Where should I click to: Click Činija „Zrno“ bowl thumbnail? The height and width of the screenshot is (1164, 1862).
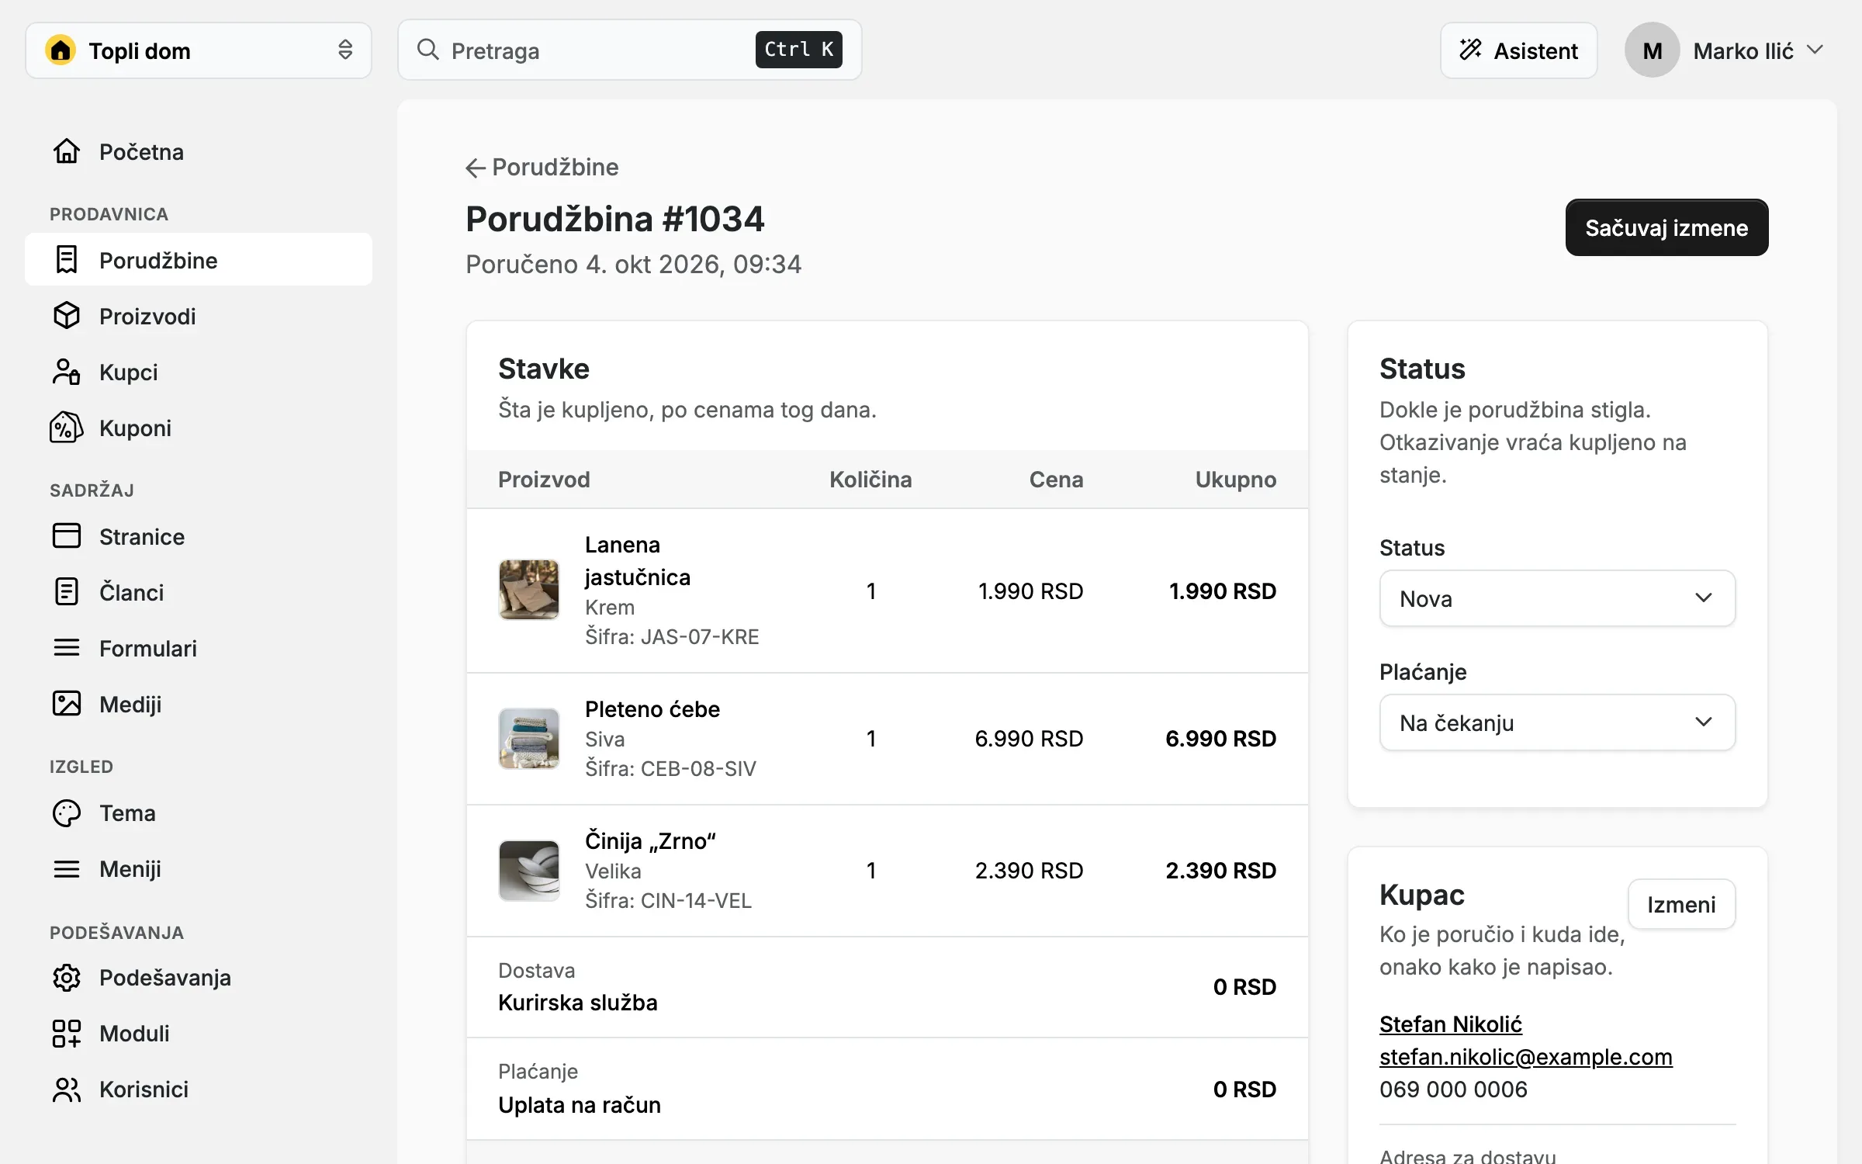click(x=529, y=870)
